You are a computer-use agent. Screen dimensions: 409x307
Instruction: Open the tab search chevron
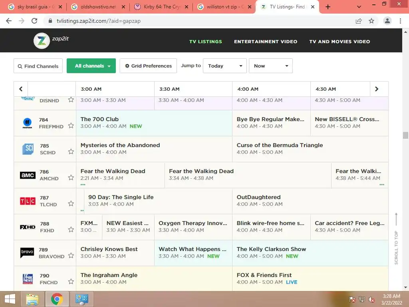[x=359, y=7]
